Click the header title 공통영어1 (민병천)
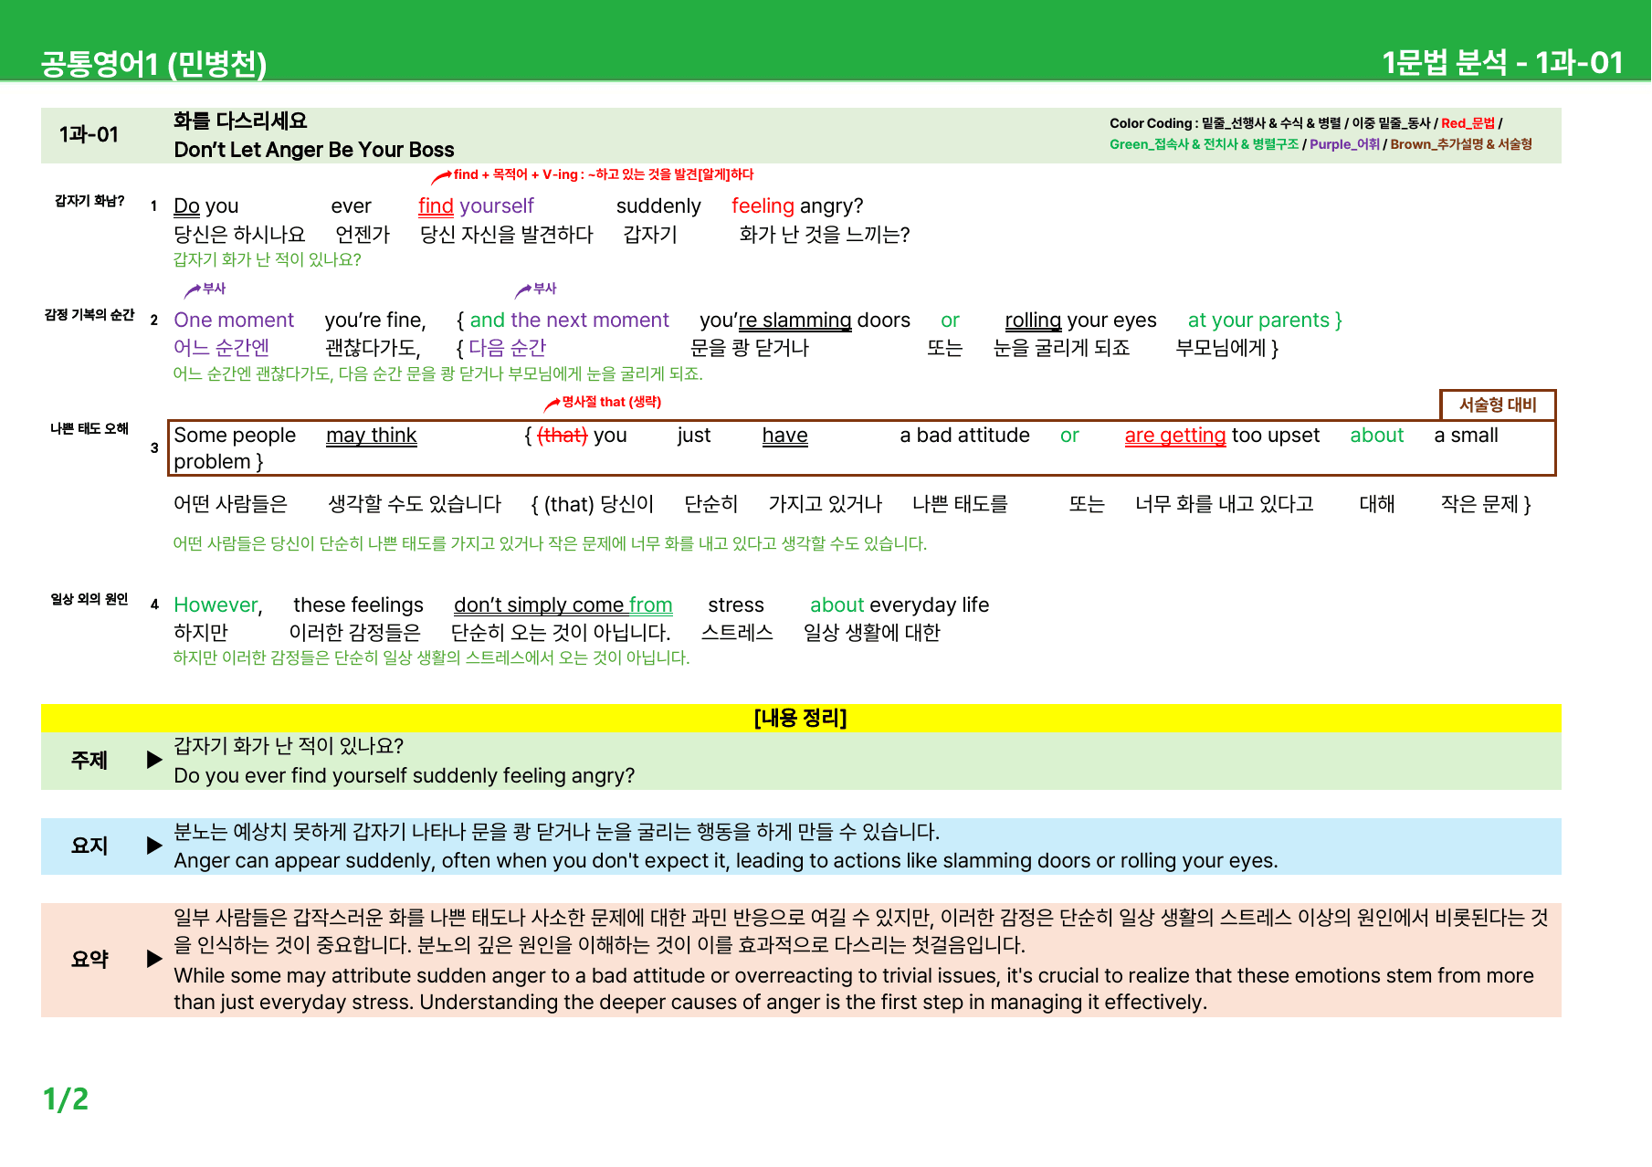This screenshot has width=1652, height=1167. [x=153, y=63]
